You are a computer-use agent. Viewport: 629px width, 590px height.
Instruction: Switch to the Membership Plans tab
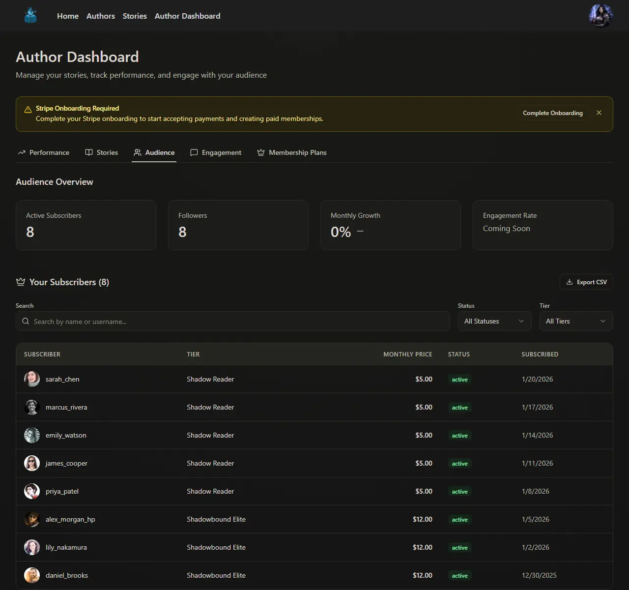(x=298, y=152)
